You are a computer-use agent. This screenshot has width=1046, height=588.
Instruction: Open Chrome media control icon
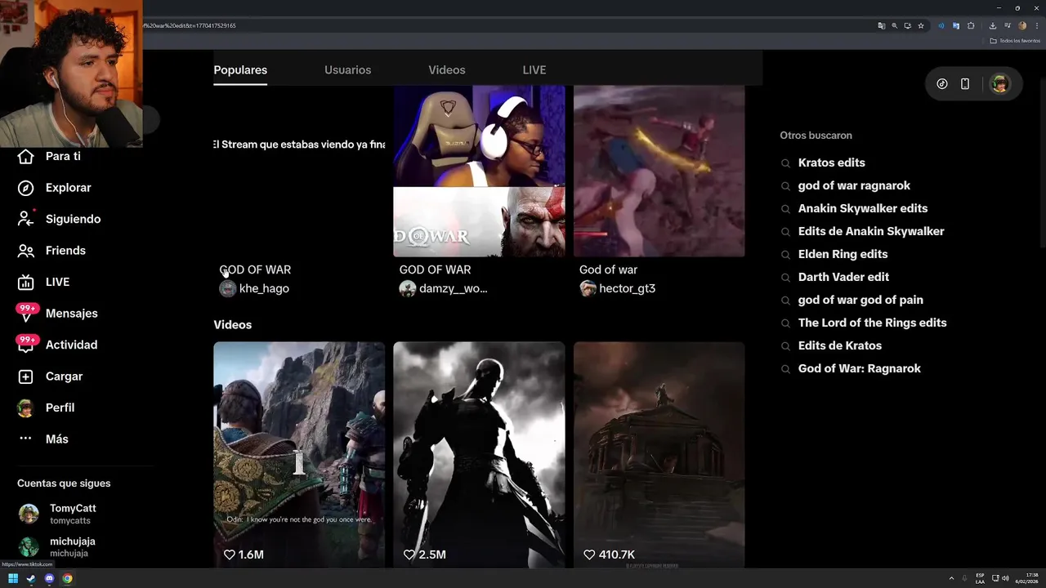(x=1008, y=26)
